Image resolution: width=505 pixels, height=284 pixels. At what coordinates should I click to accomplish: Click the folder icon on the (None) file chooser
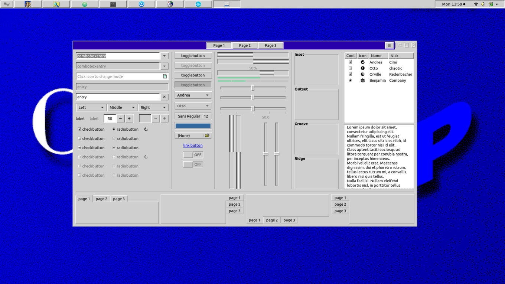pos(207,136)
